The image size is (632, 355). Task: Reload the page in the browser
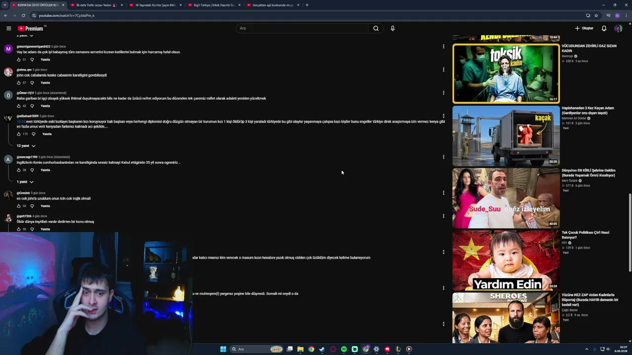click(23, 15)
